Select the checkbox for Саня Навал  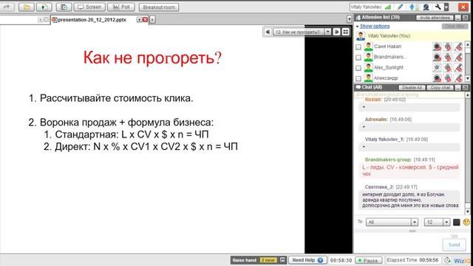358,47
